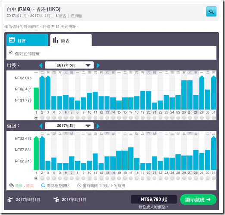Click the 每位成人的價格 note text
This screenshot has width=225, height=215.
153,207
